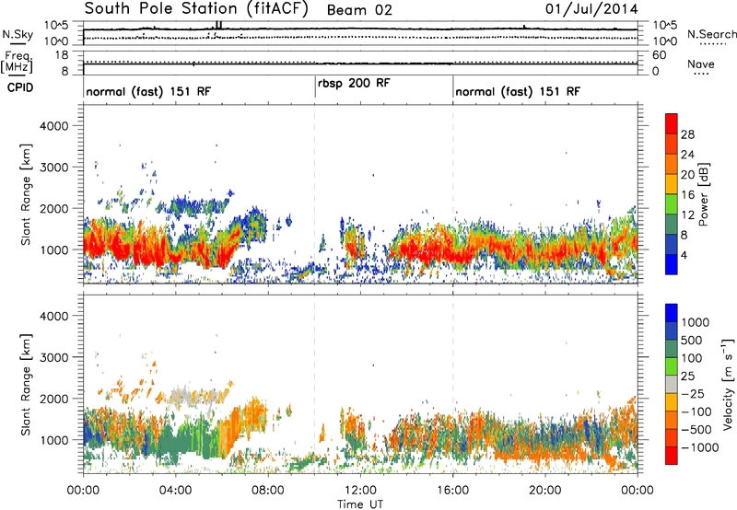Click the red bottom of the velocity colorbar
Viewport: 737px width, 510px height.
click(672, 456)
